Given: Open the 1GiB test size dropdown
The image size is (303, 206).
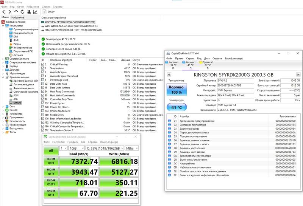Looking at the screenshot, I should (x=77, y=148).
